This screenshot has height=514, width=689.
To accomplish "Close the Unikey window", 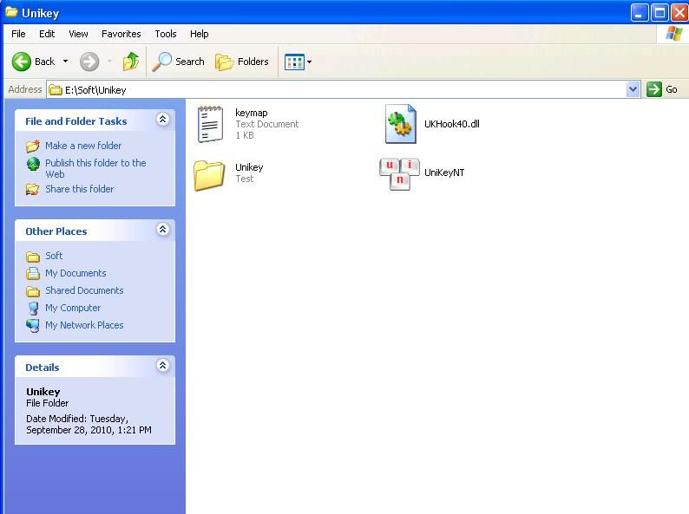I will [679, 13].
